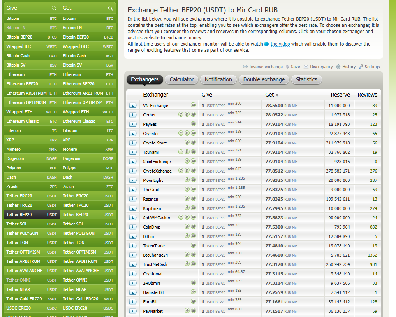Sort by the Reserve column header
This screenshot has height=317, width=396.
(340, 95)
